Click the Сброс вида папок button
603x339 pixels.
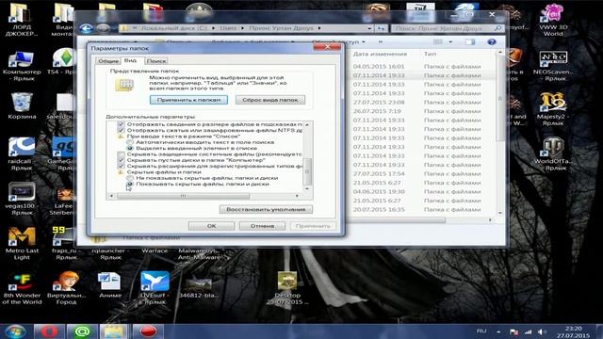click(270, 100)
